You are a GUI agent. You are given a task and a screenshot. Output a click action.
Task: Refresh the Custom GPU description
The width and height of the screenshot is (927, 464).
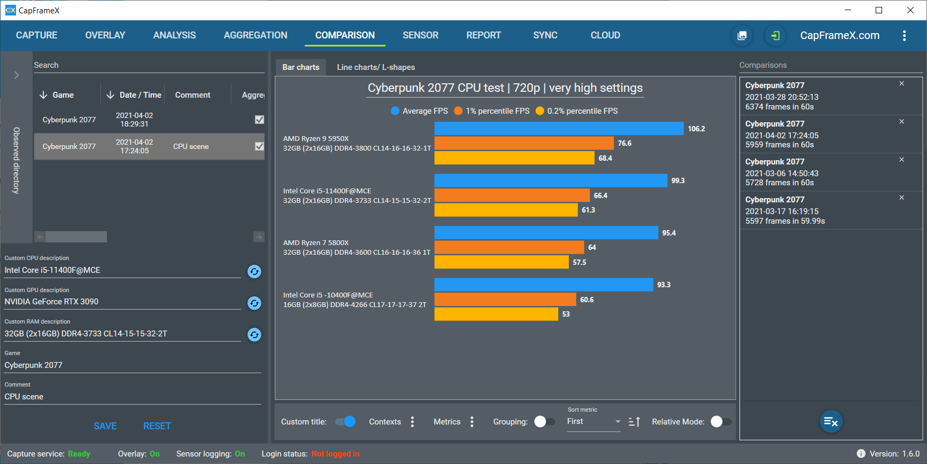click(254, 303)
